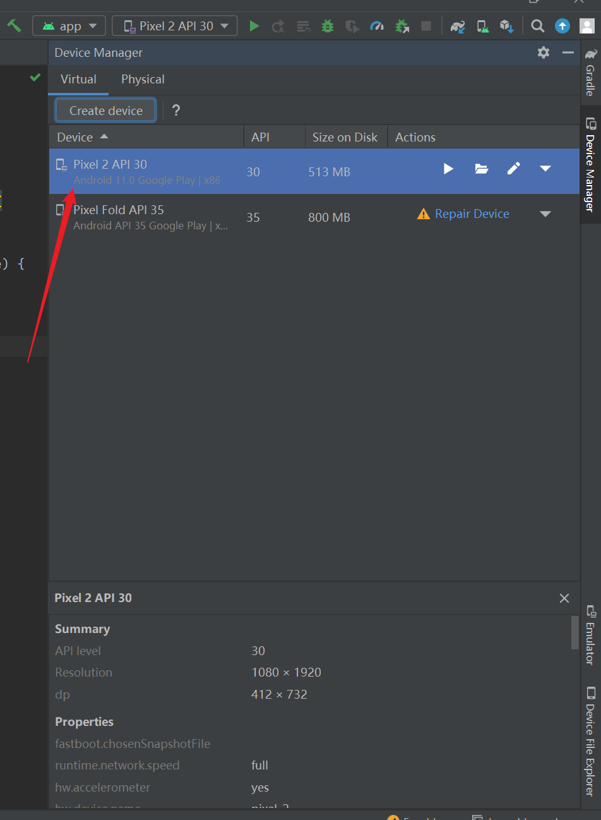Click the 513 MB size cell
601x820 pixels.
329,172
